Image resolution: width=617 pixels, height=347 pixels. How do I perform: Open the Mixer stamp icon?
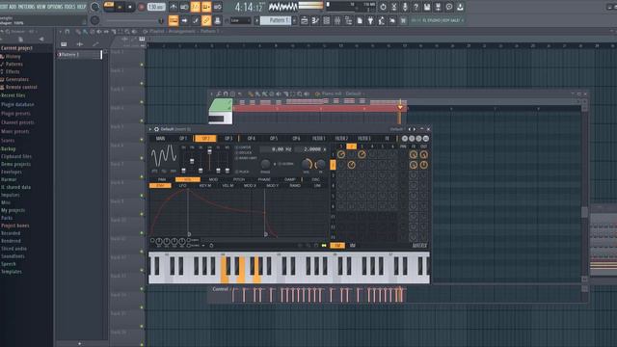(217, 20)
